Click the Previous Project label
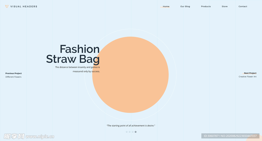The height and width of the screenshot is (141, 262). 14,73
